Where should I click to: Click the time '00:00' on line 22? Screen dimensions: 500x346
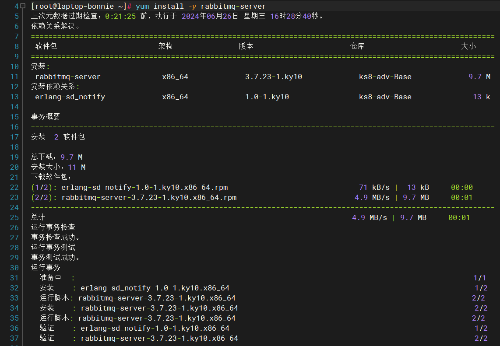tap(462, 187)
